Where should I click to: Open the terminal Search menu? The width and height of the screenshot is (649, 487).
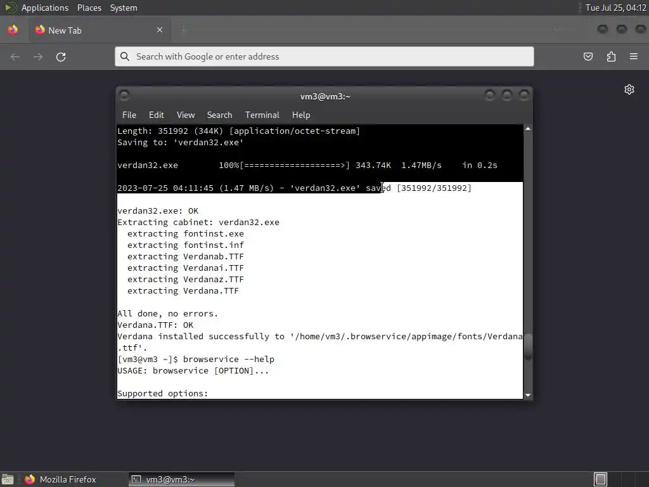pos(219,115)
